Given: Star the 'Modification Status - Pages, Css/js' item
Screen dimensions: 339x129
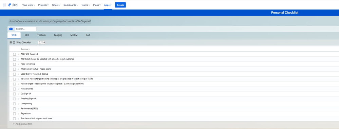Looking at the screenshot, I should tap(18, 69).
